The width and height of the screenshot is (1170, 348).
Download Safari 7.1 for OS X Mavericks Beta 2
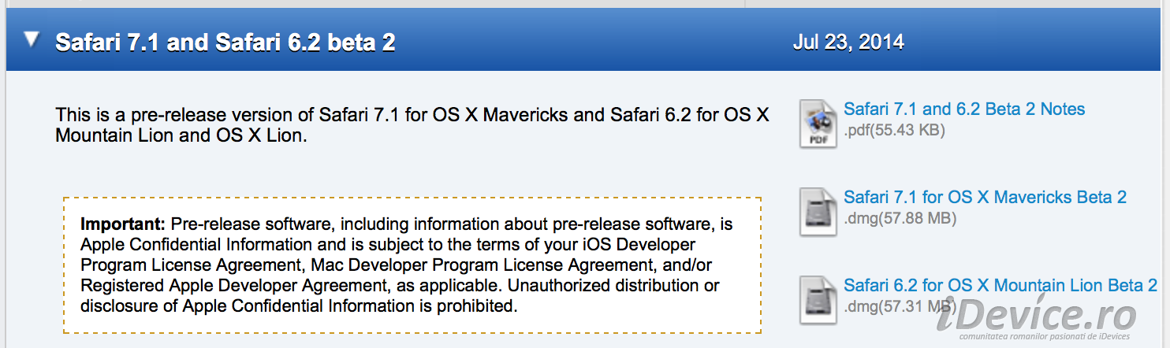coord(985,198)
